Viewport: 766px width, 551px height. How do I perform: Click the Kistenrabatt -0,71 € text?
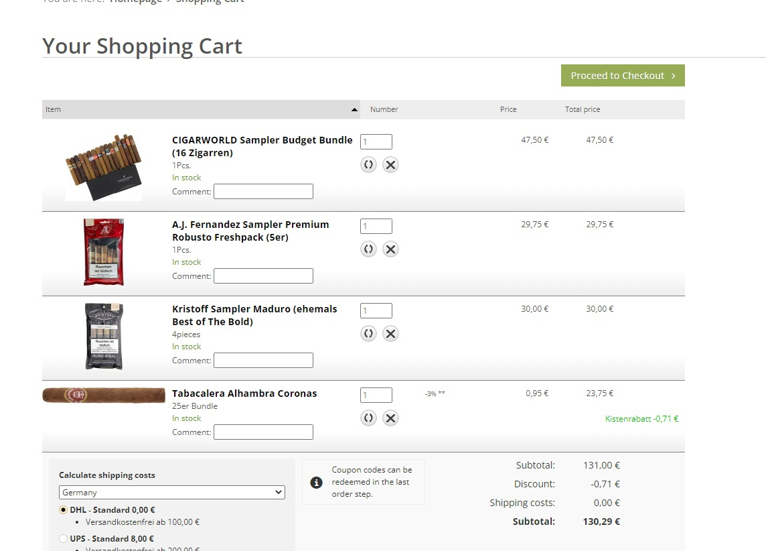point(642,419)
